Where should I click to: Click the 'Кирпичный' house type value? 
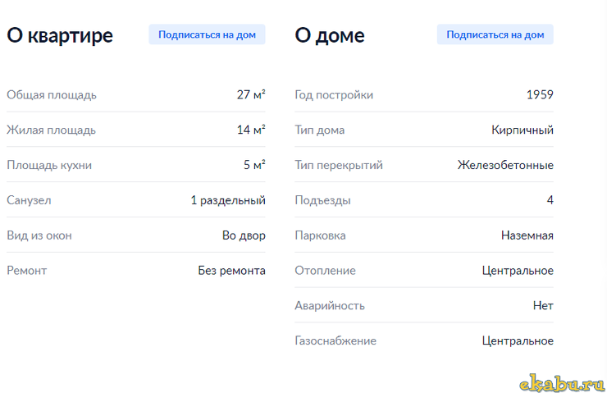(523, 130)
